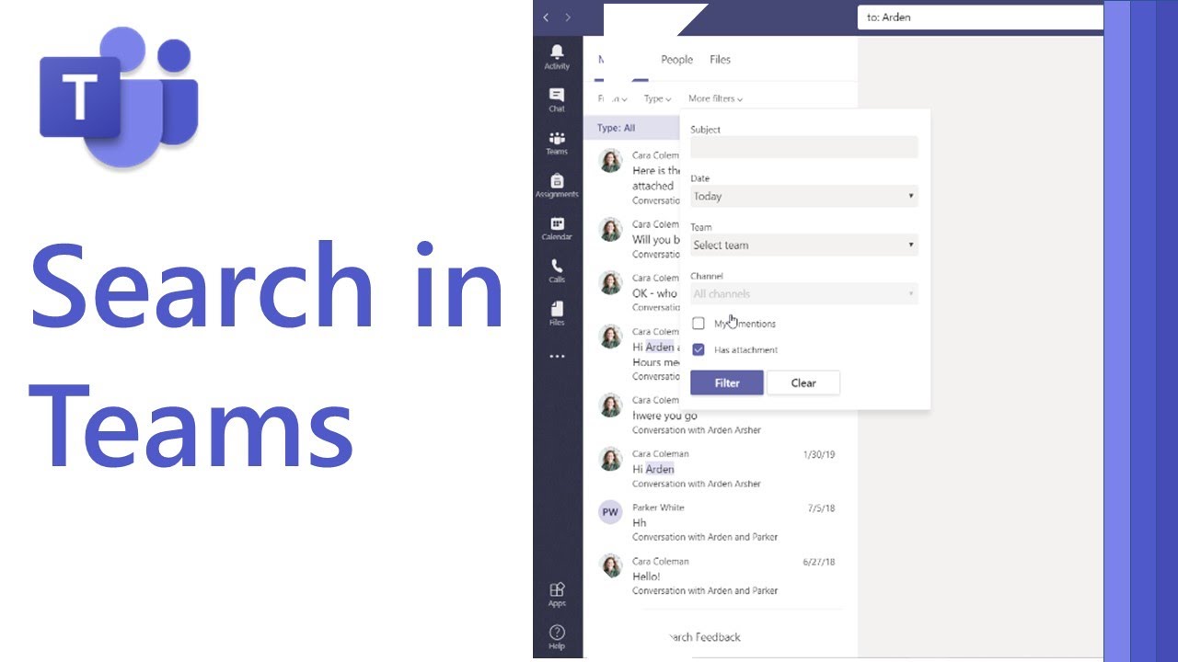Open Parker White's 'Hh' message result
This screenshot has width=1178, height=662.
(x=720, y=521)
